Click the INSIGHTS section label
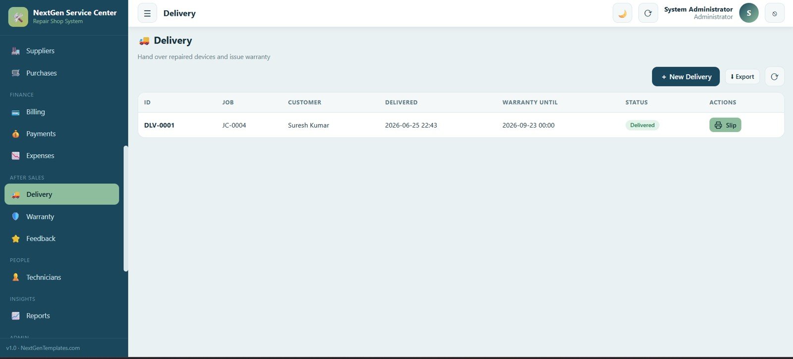 (x=22, y=299)
